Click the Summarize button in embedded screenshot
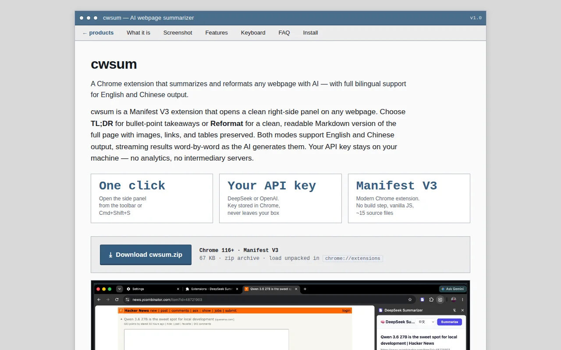 449,322
